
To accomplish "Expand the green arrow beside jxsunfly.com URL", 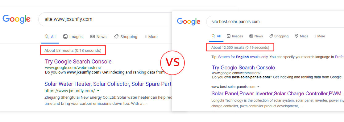I will 98,91.
